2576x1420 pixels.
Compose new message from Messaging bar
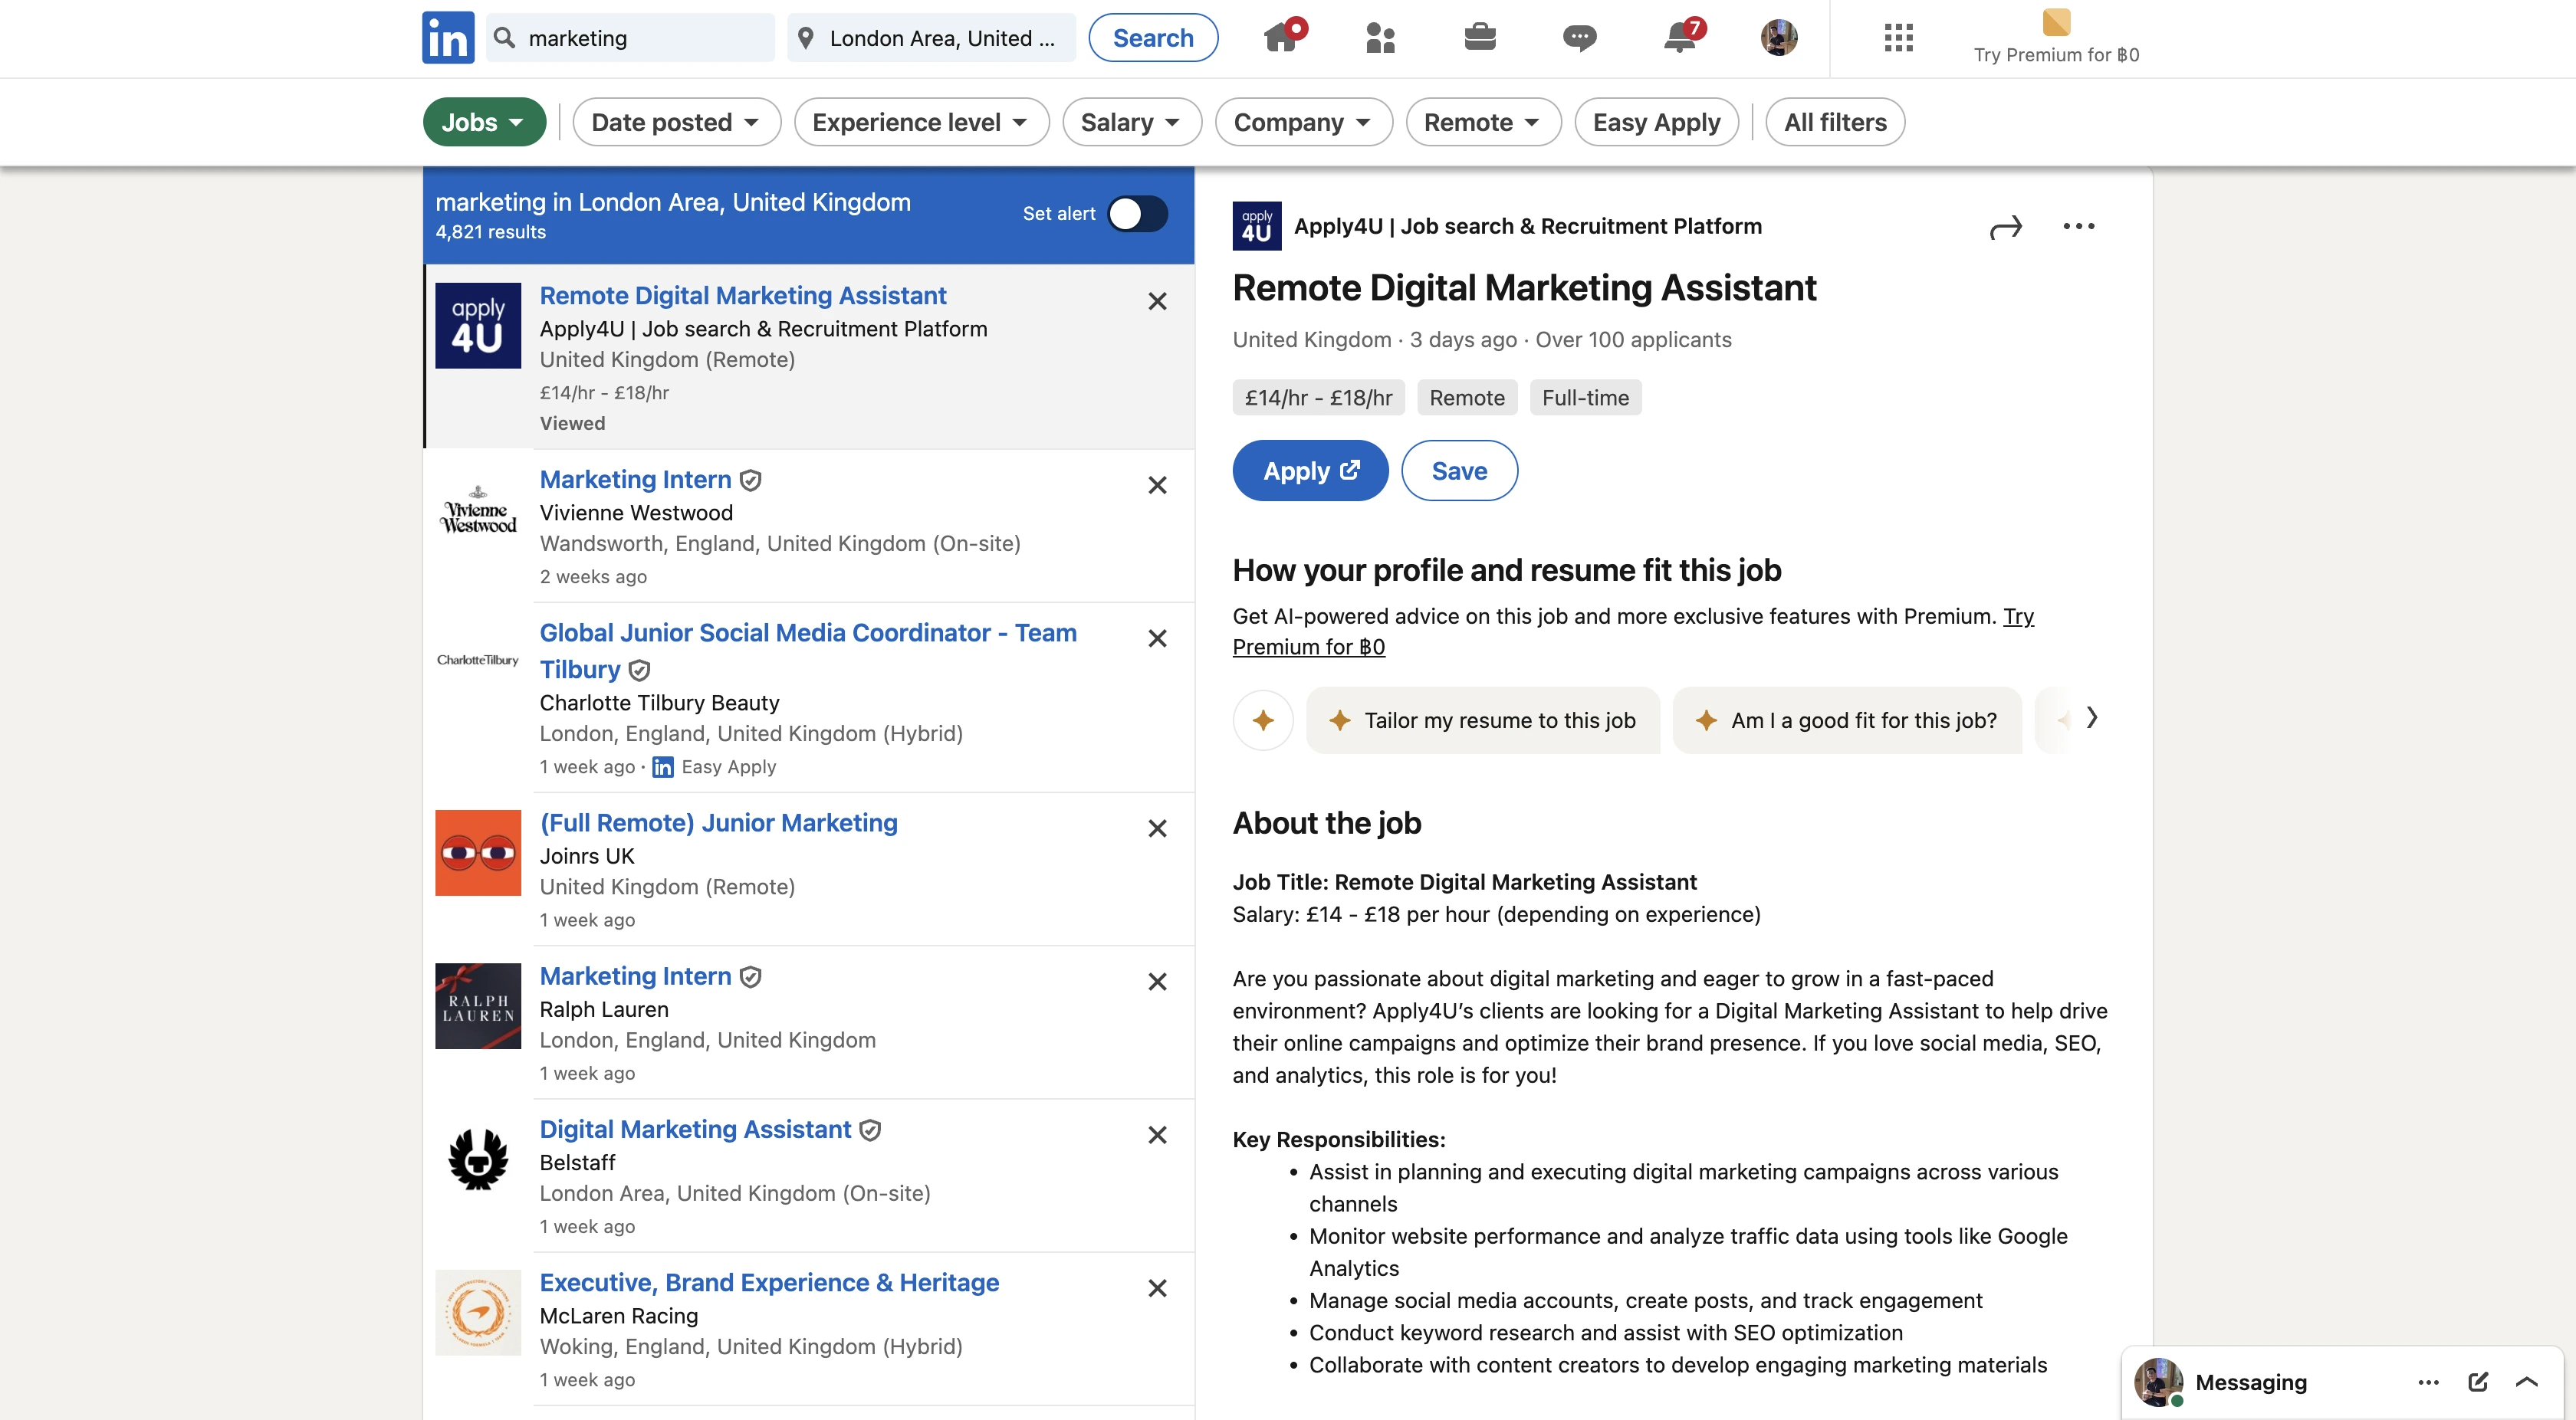[x=2477, y=1382]
